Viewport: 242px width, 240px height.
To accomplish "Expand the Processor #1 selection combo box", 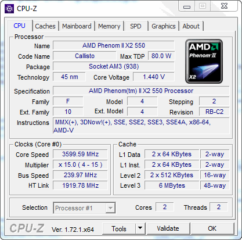I will (x=84, y=208).
